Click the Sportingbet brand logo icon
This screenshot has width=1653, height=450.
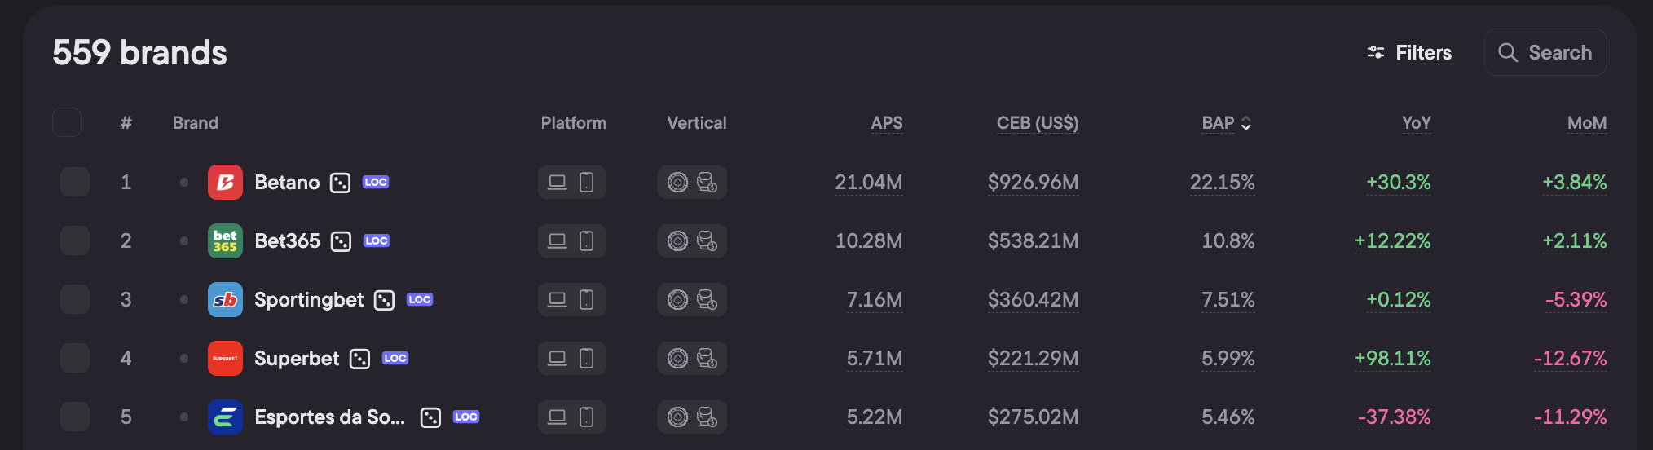[225, 299]
